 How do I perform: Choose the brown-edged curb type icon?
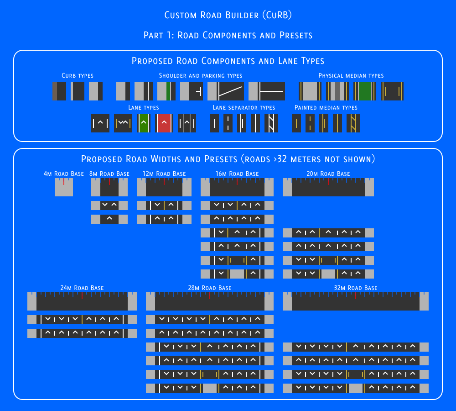59,91
